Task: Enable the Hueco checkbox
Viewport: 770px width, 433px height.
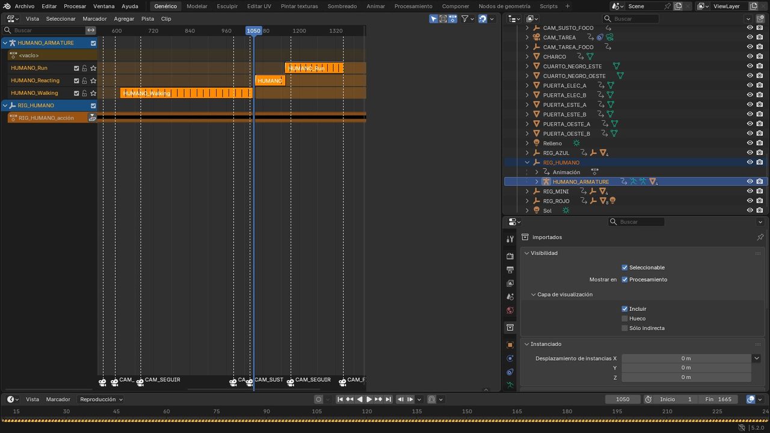Action: click(624, 319)
